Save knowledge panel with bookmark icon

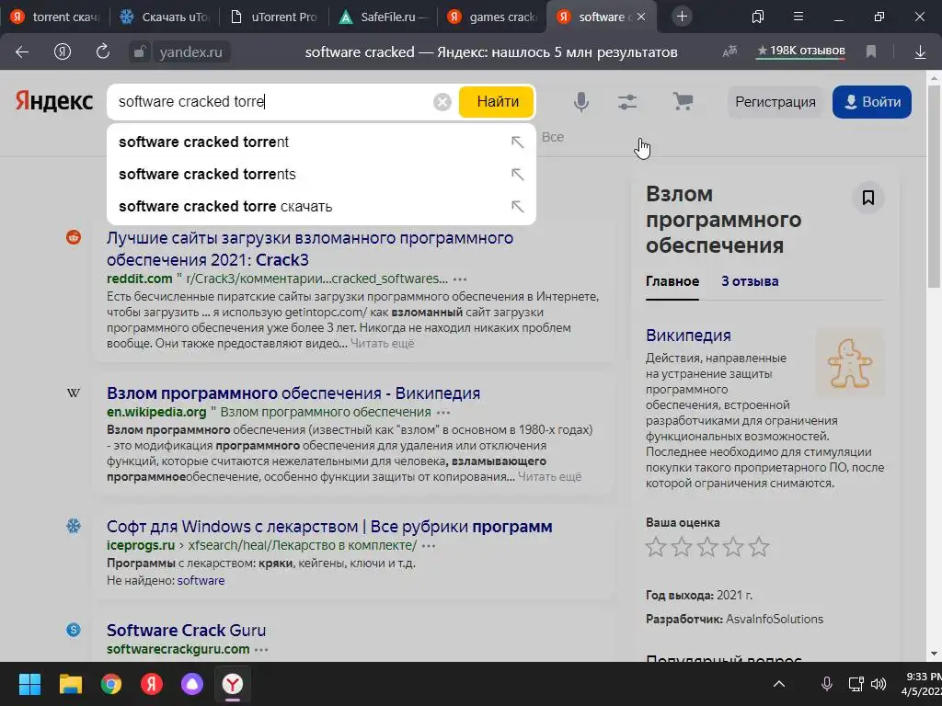pyautogui.click(x=868, y=198)
